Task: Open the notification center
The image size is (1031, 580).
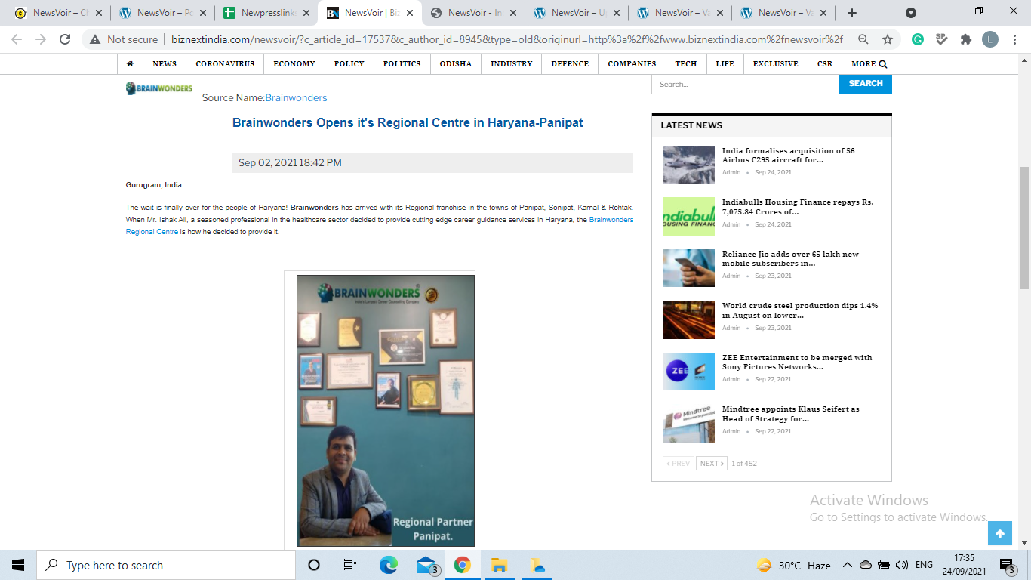Action: point(1007,565)
